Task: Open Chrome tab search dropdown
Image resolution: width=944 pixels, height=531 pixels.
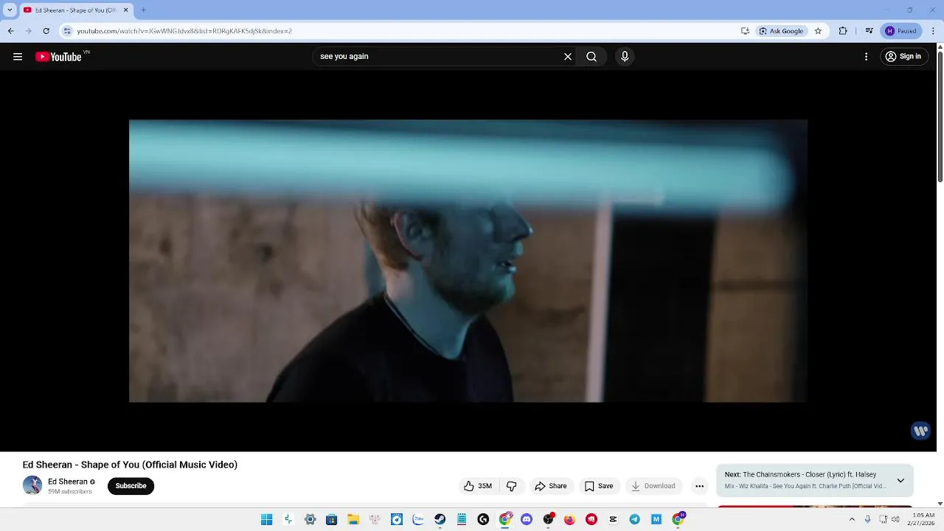Action: pyautogui.click(x=10, y=10)
